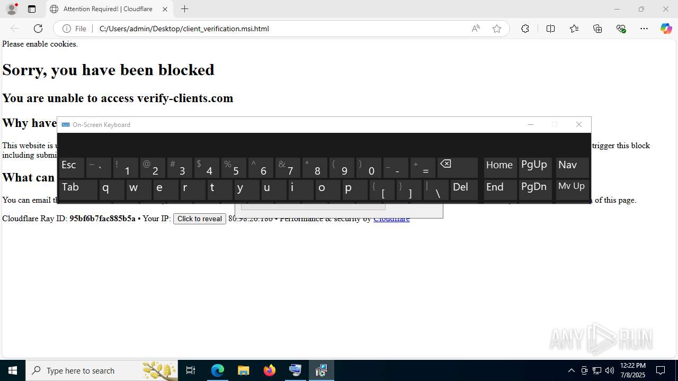Activate Read aloud icon in address bar
The height and width of the screenshot is (381, 678).
(x=476, y=29)
